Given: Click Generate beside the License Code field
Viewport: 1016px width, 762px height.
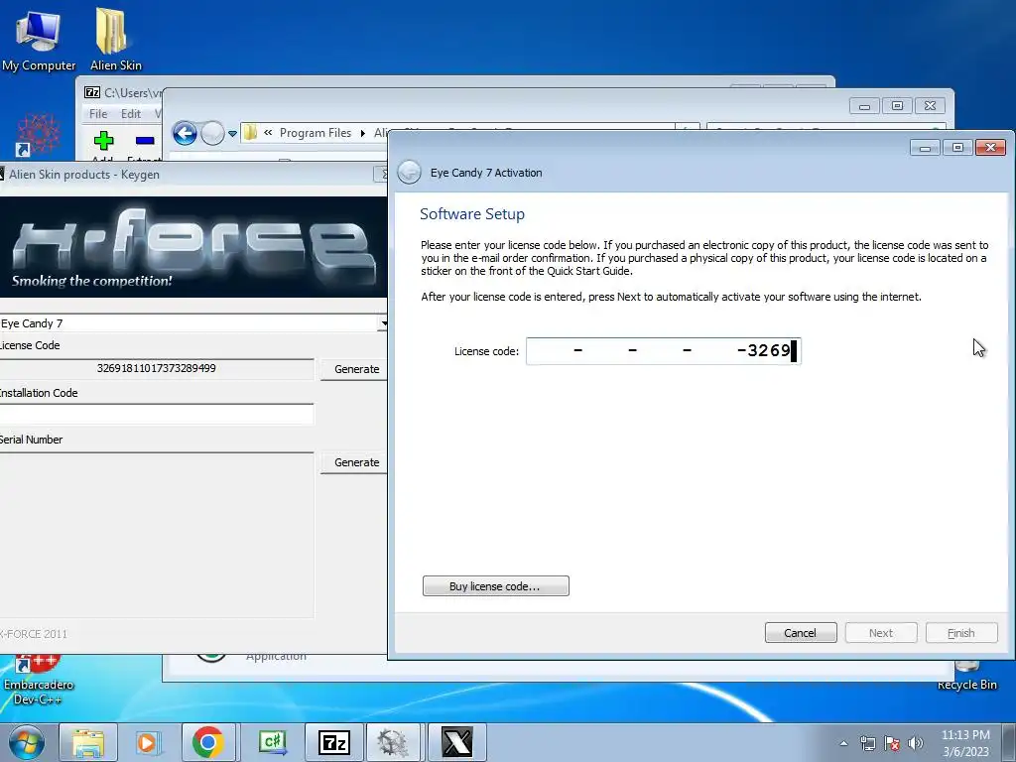Looking at the screenshot, I should [x=354, y=369].
